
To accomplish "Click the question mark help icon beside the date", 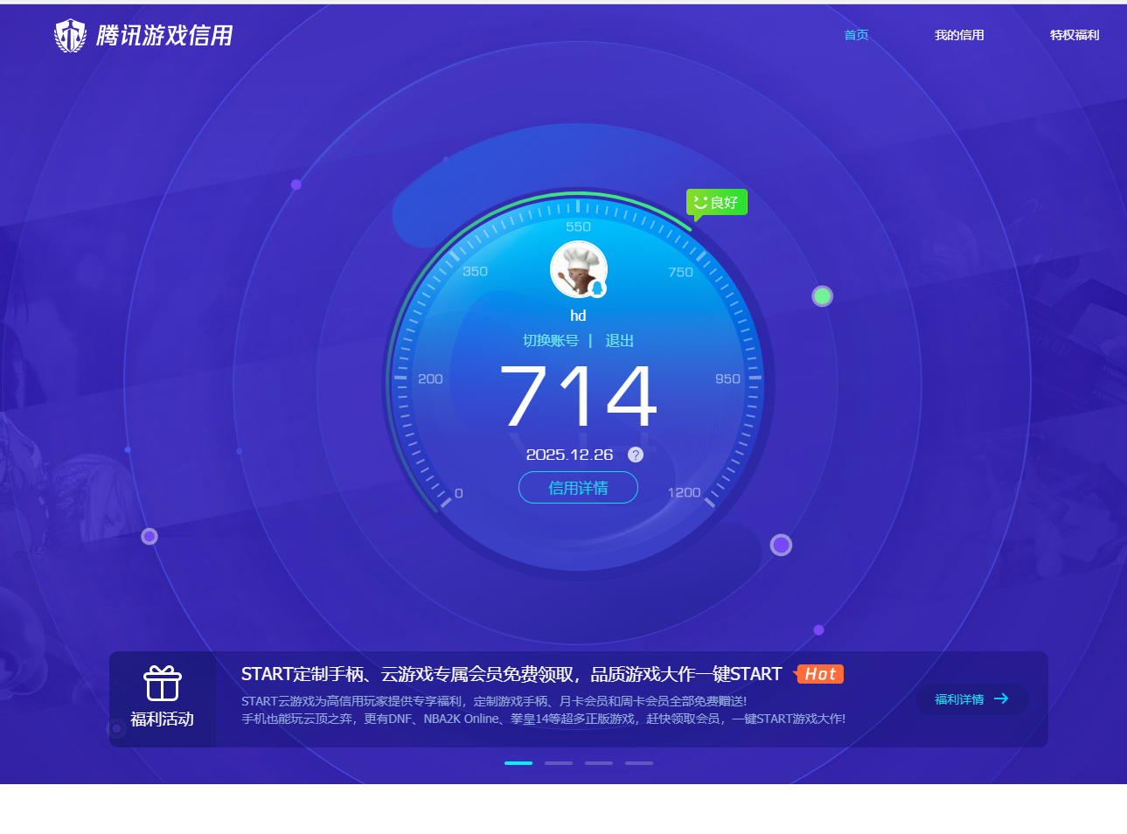I will click(636, 455).
